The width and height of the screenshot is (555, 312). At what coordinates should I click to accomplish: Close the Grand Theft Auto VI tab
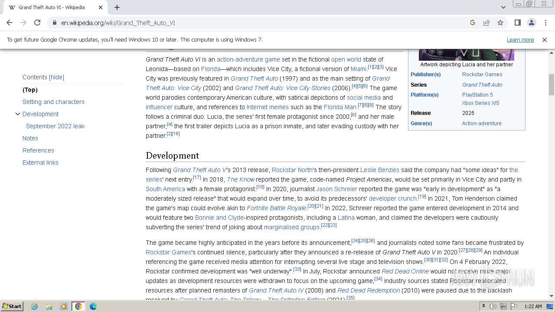click(101, 7)
